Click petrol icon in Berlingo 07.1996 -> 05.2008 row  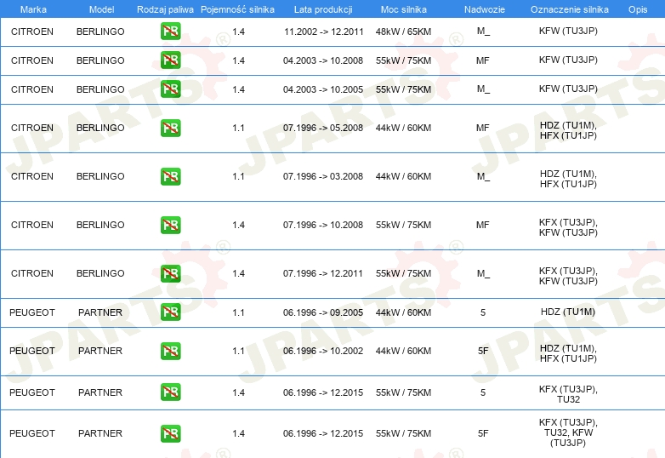(x=170, y=128)
